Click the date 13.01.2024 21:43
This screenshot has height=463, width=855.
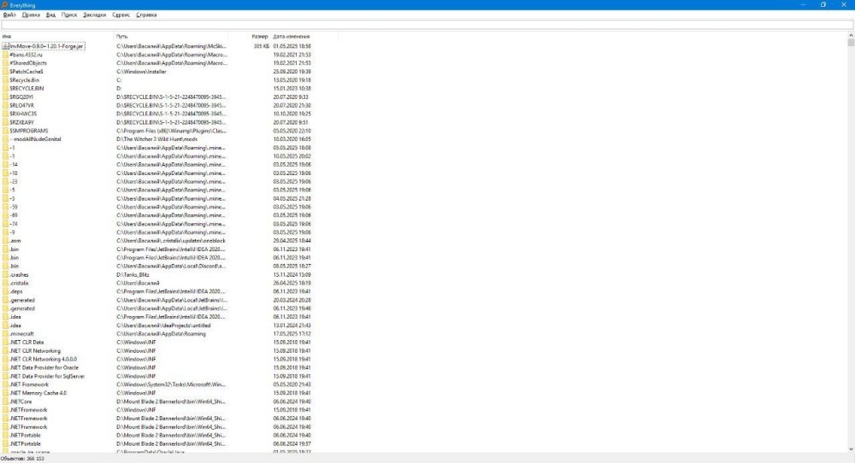click(x=292, y=325)
